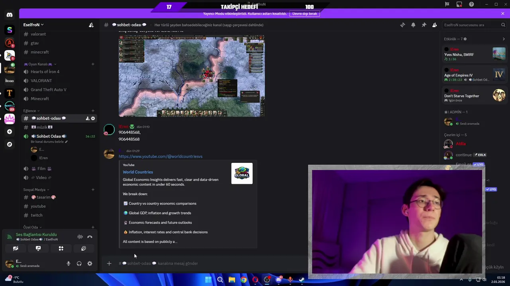
Task: Focus the sohbet-odası message input box
Action: (x=211, y=263)
